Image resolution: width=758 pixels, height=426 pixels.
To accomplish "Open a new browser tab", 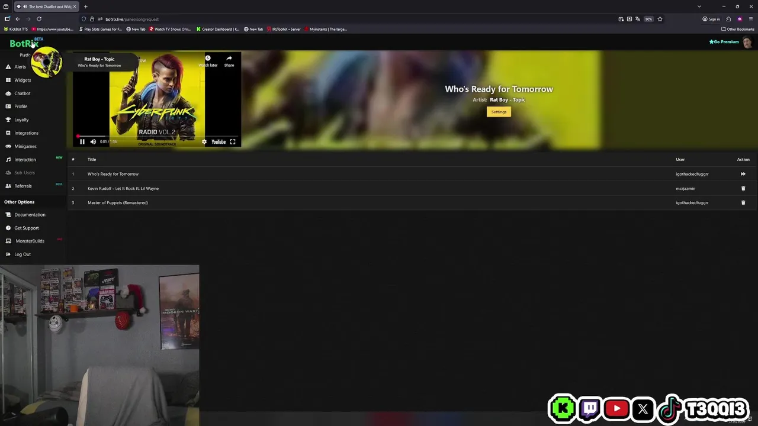I will [x=85, y=7].
